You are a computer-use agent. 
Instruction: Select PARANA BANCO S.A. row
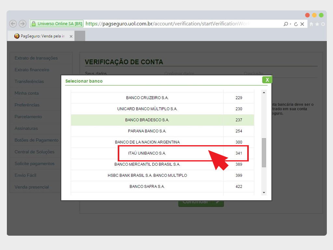pos(163,131)
